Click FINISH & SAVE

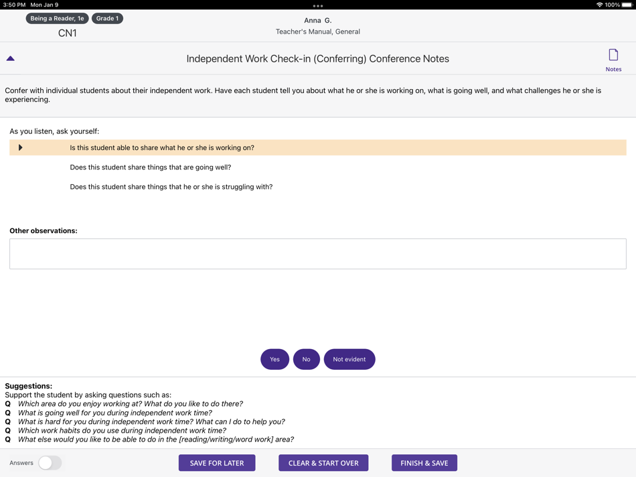424,463
